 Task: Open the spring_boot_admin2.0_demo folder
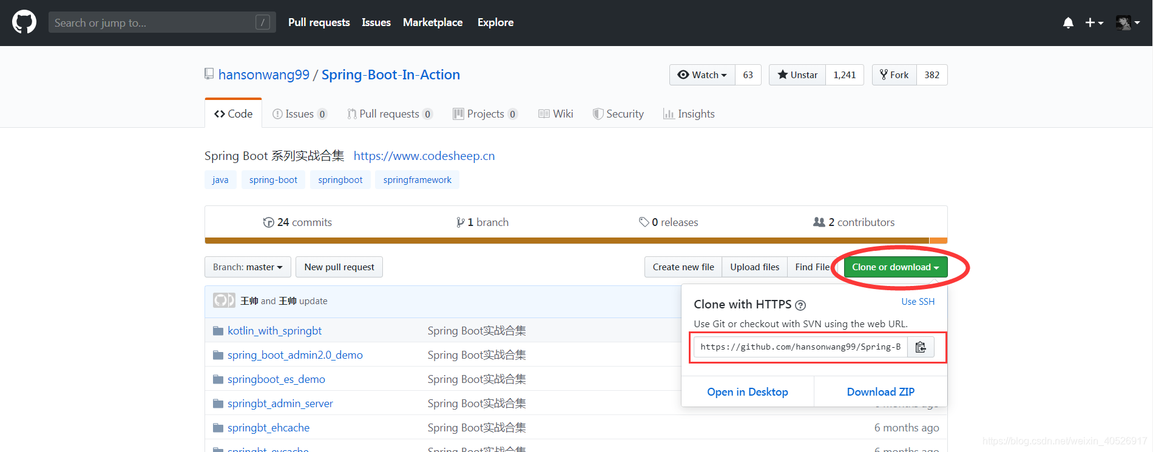click(295, 355)
